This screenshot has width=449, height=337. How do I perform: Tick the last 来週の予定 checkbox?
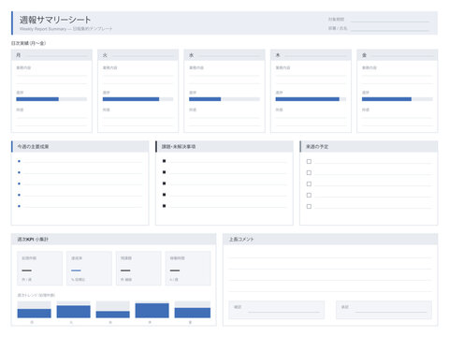coord(309,206)
